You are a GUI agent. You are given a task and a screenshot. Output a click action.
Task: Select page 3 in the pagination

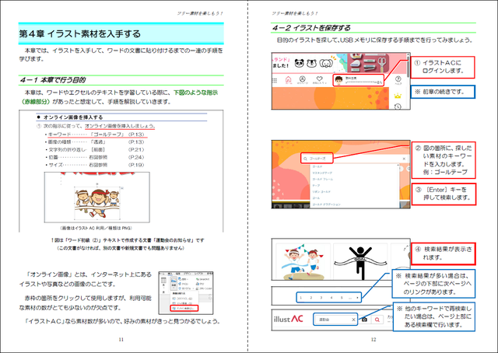(x=321, y=298)
